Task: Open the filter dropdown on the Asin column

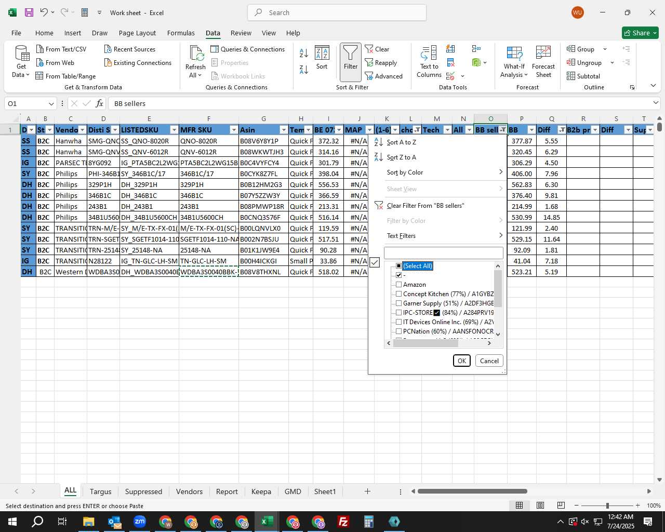Action: 284,130
